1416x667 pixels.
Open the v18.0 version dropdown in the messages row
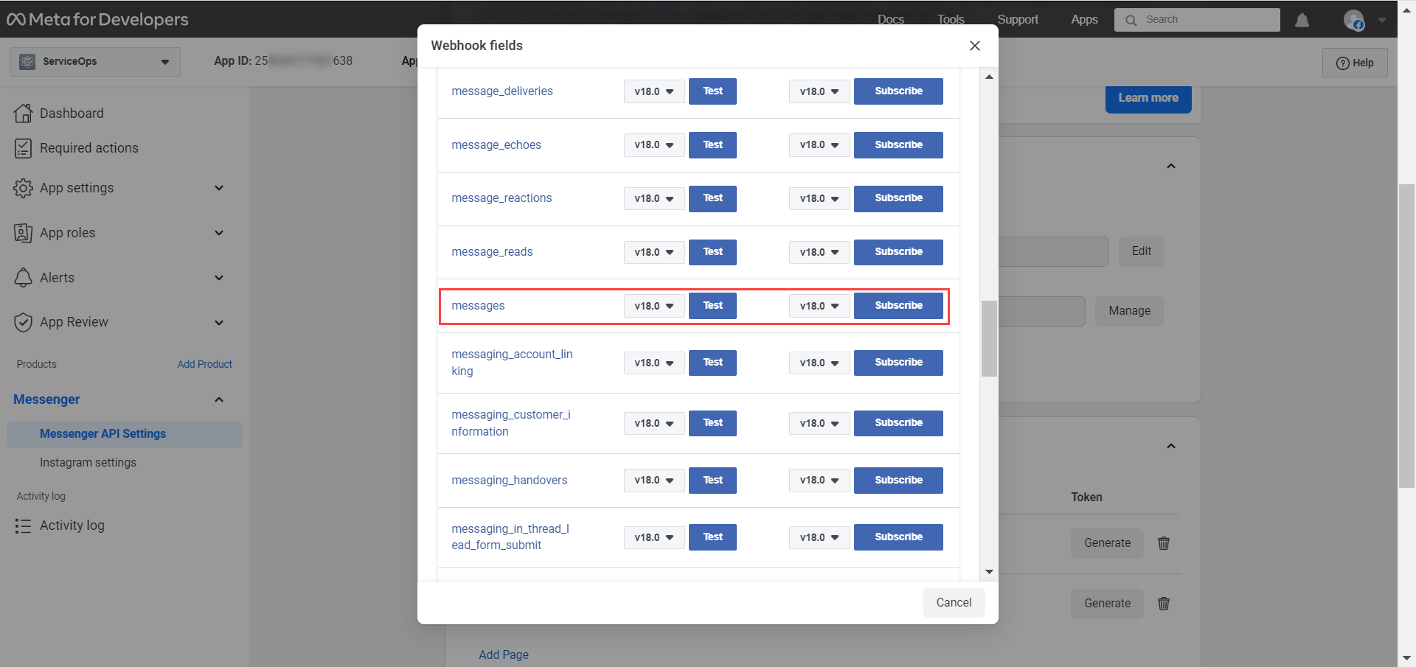pos(653,305)
